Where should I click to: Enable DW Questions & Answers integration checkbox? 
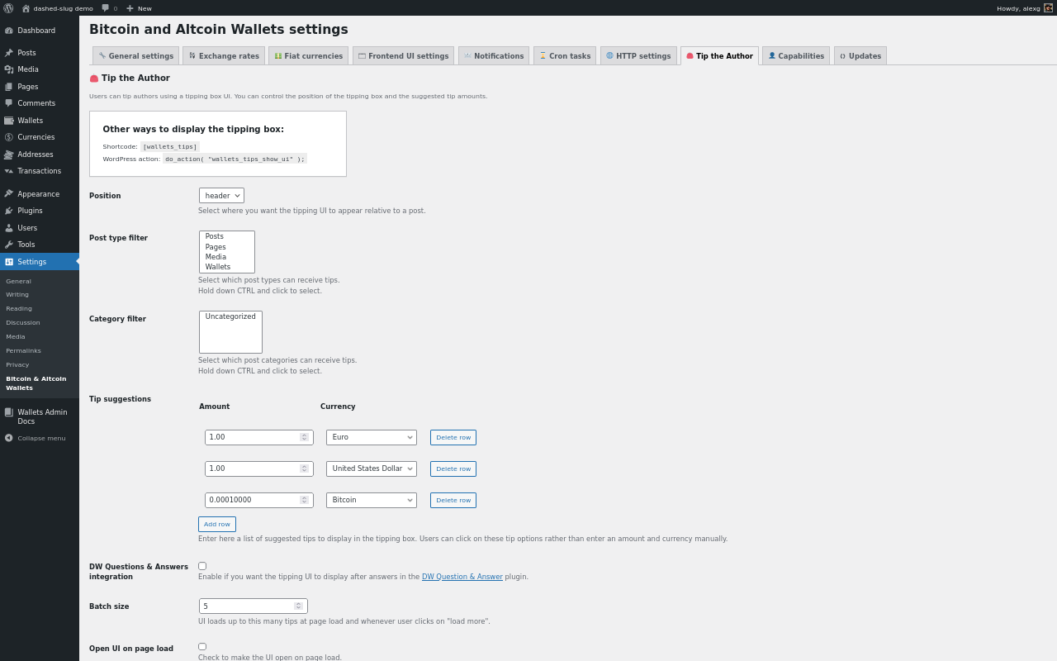[202, 566]
